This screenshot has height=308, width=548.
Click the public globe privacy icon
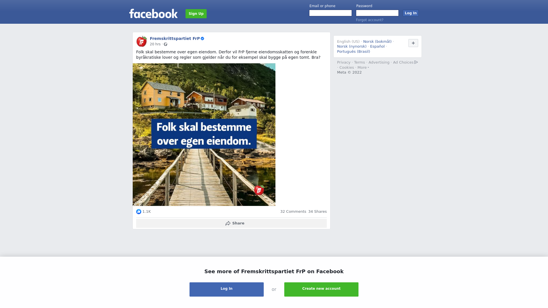pyautogui.click(x=166, y=44)
